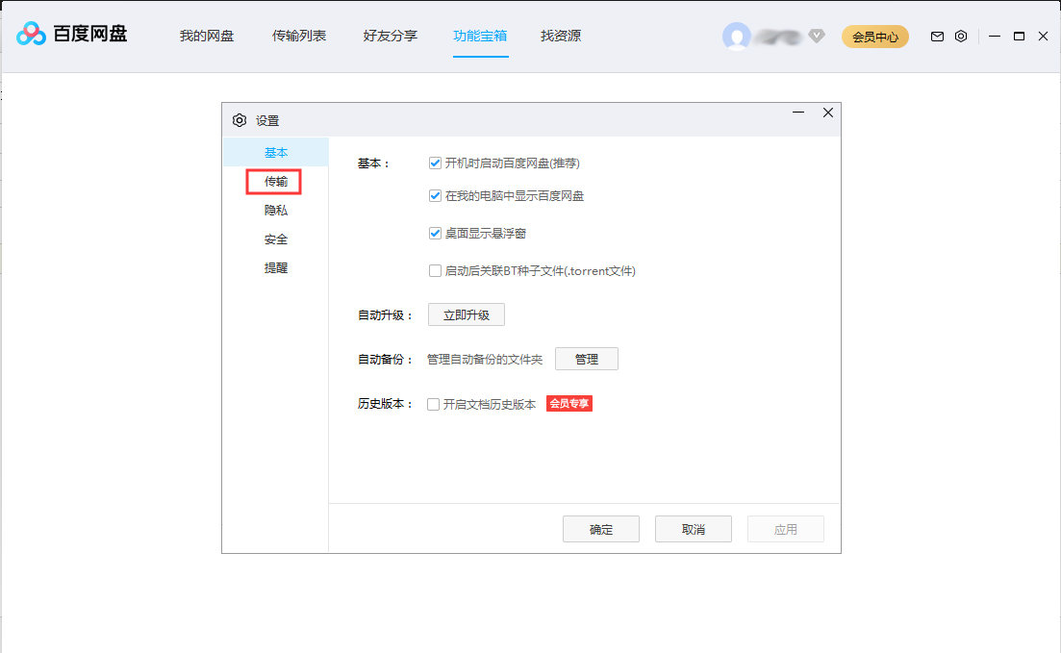Image resolution: width=1061 pixels, height=653 pixels.
Task: Click the 立即升级 upgrade button
Action: click(x=466, y=314)
